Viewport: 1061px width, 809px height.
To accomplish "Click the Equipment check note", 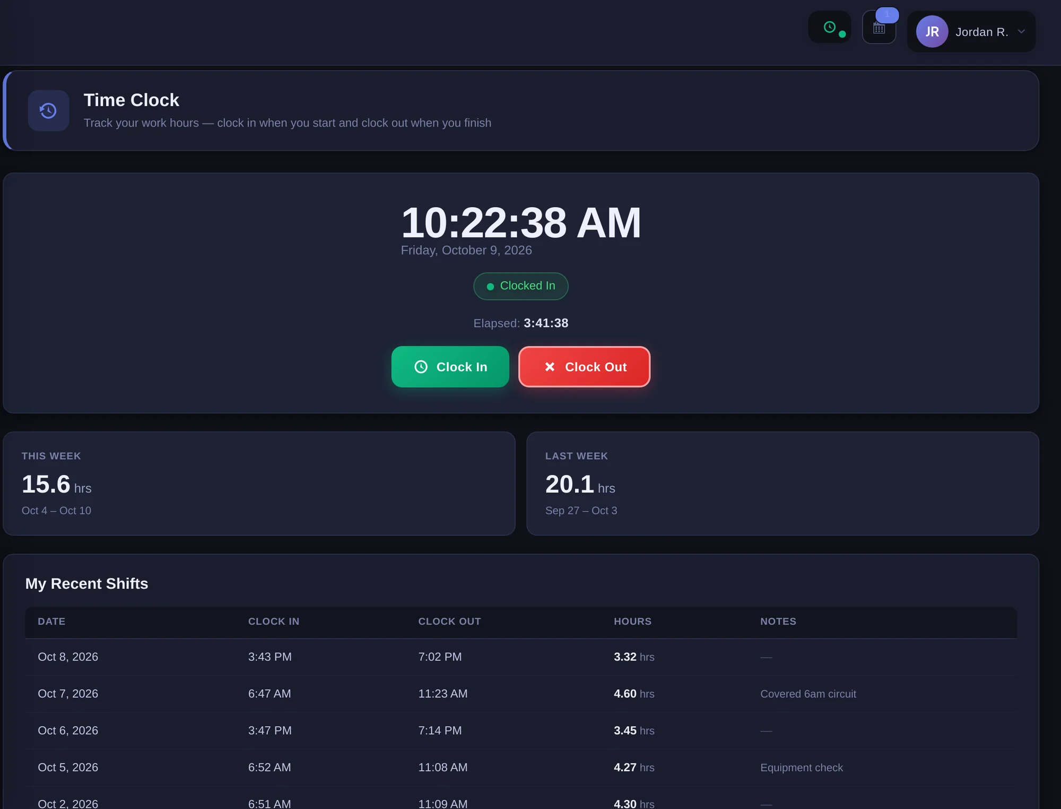I will tap(802, 768).
